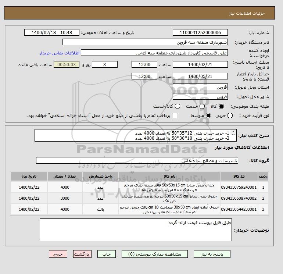Click unit پالت in row 3
283x274 pixels.
pyautogui.click(x=101, y=210)
